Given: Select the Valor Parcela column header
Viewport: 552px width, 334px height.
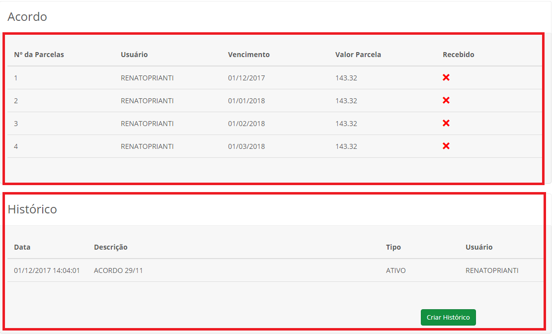Looking at the screenshot, I should pos(358,55).
